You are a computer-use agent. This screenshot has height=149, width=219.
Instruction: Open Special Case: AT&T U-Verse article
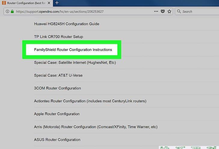pos(58,75)
